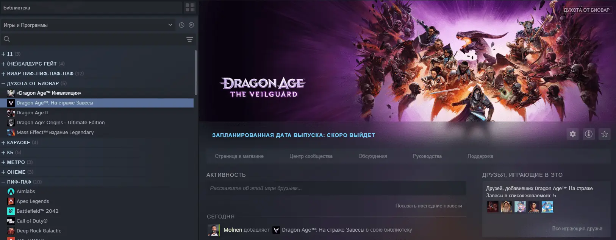Open the Игры и Программы dropdown

(x=88, y=25)
